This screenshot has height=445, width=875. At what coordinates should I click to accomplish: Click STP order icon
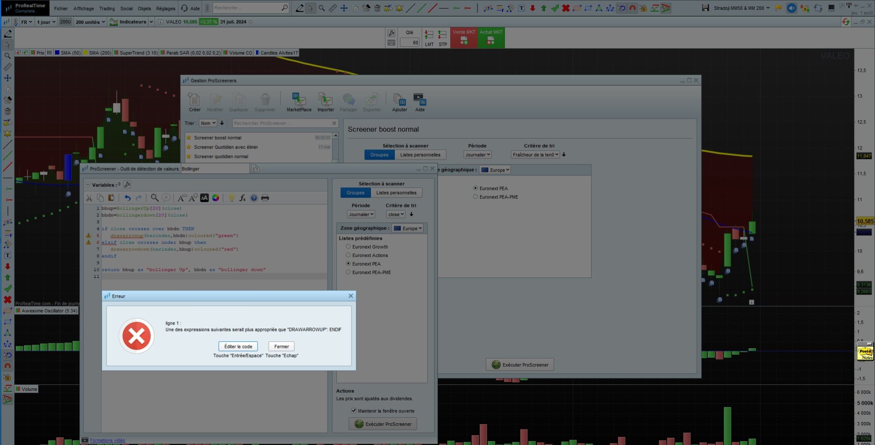(443, 38)
